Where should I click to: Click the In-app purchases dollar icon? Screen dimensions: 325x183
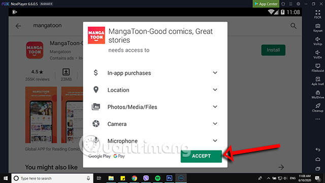95,73
